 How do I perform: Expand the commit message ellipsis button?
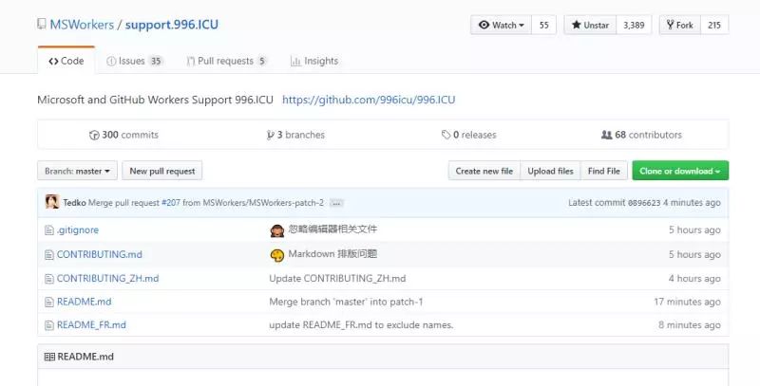click(x=336, y=203)
